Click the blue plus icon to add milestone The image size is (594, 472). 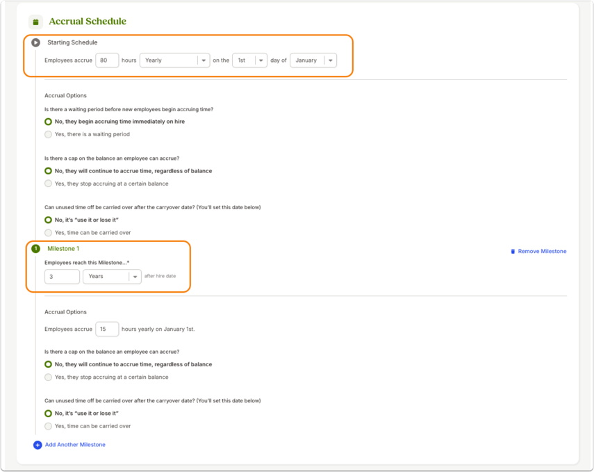(38, 445)
